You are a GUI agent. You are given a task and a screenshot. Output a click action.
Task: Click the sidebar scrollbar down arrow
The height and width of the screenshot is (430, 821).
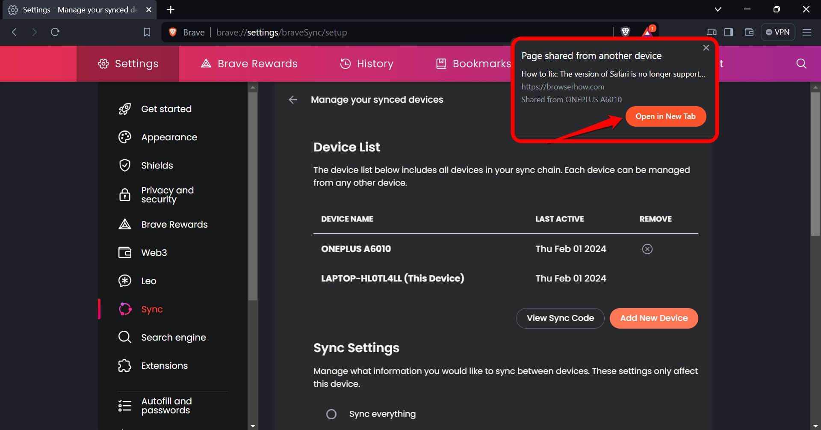point(253,426)
